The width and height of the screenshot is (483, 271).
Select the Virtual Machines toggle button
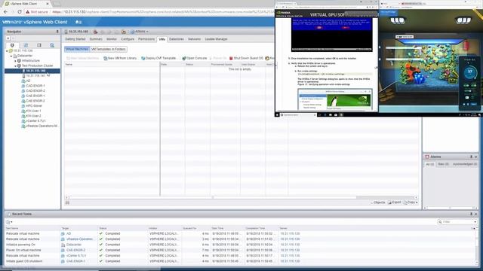click(x=77, y=49)
